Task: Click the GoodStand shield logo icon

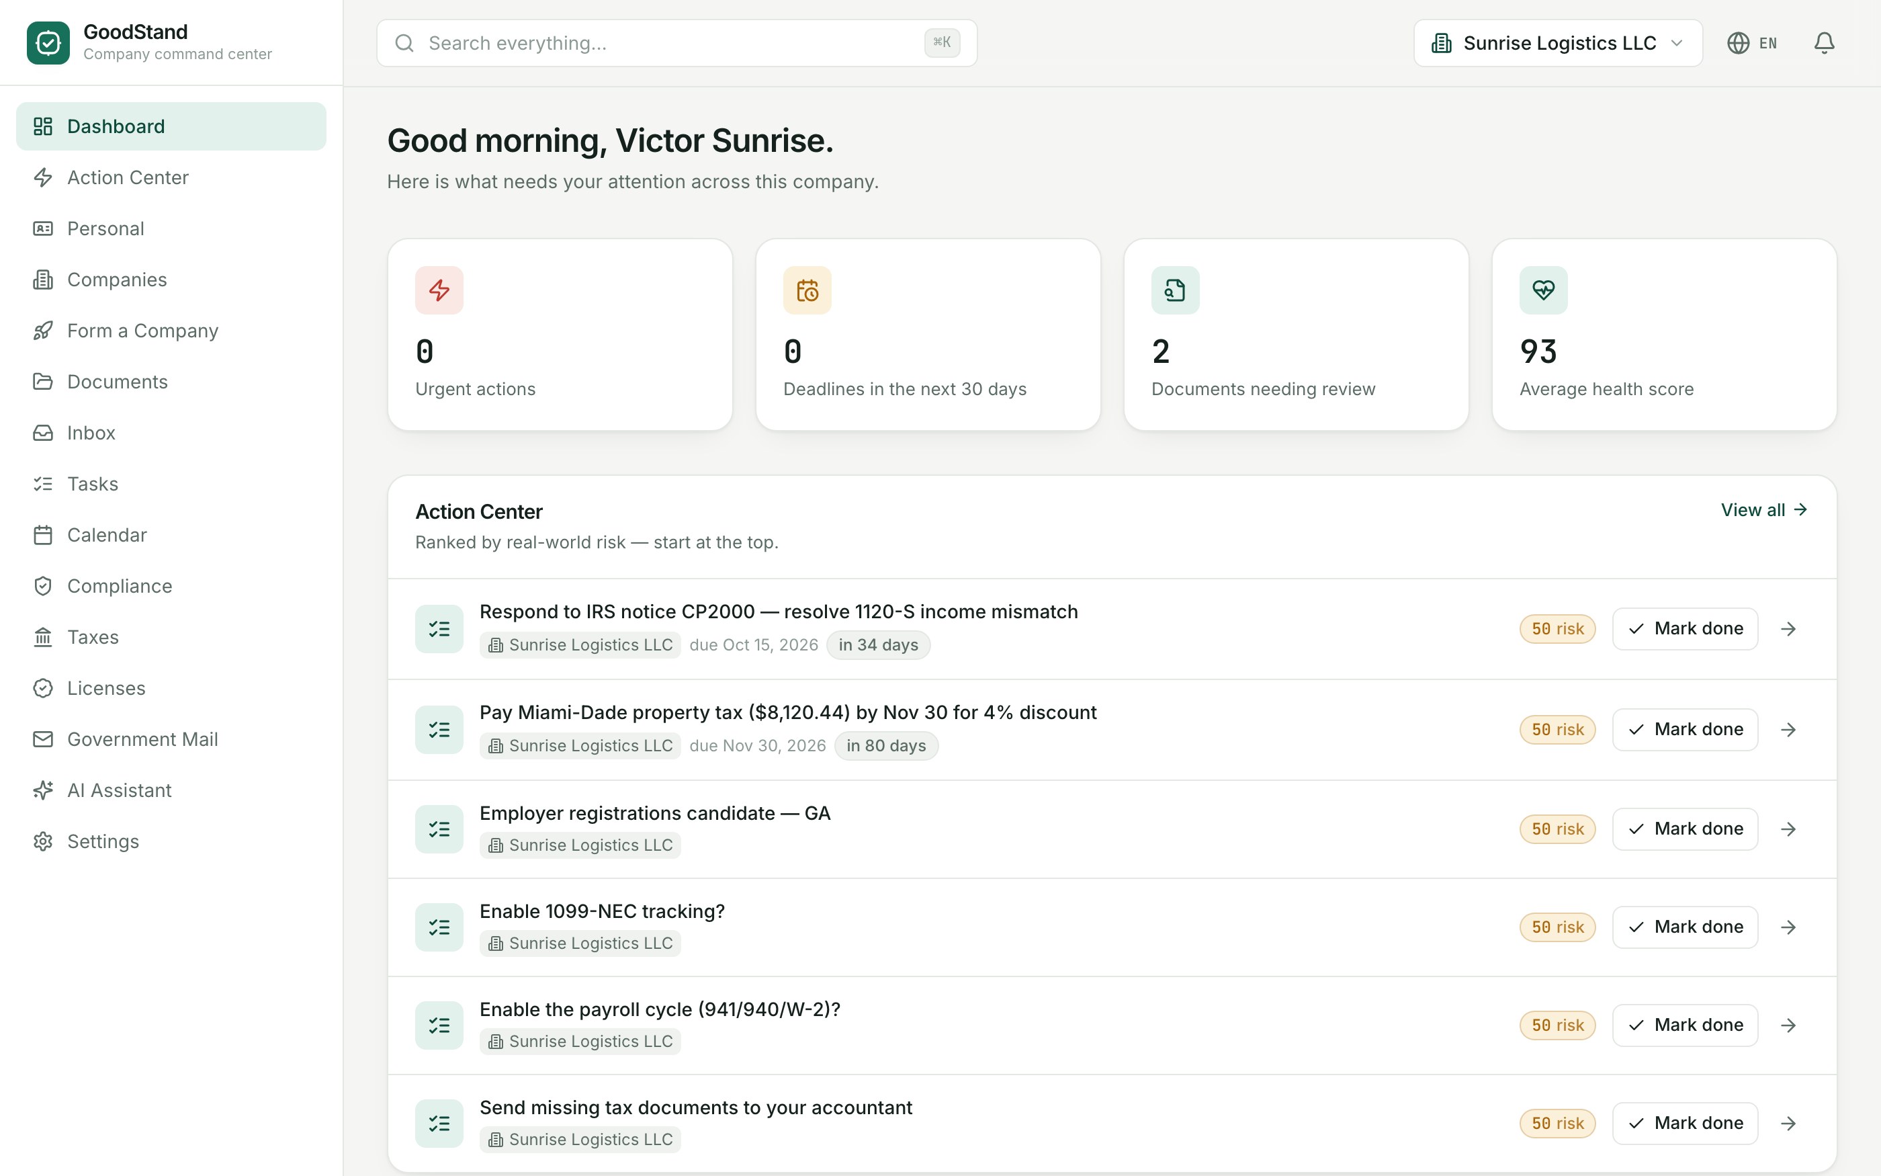Action: tap(48, 43)
